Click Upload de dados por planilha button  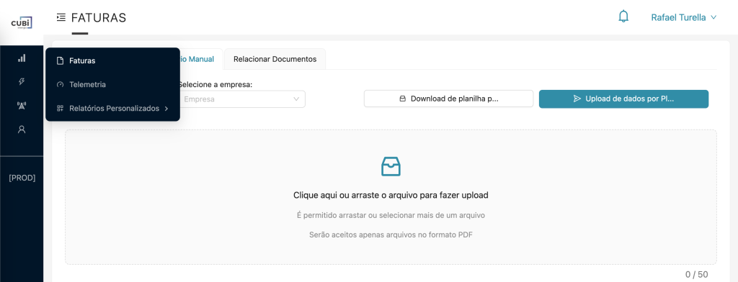(x=623, y=99)
